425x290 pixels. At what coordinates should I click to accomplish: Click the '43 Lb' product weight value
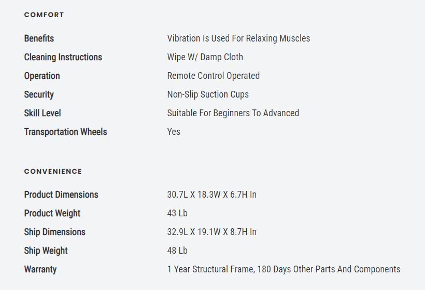[x=177, y=213]
